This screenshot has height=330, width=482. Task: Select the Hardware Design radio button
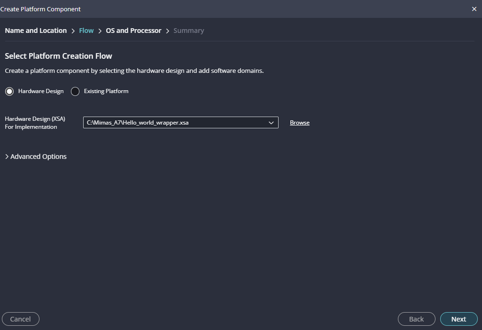click(9, 91)
